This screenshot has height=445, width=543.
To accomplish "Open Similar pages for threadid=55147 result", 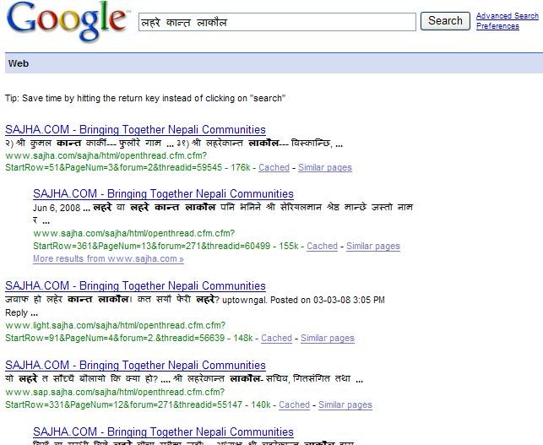I will pos(345,404).
